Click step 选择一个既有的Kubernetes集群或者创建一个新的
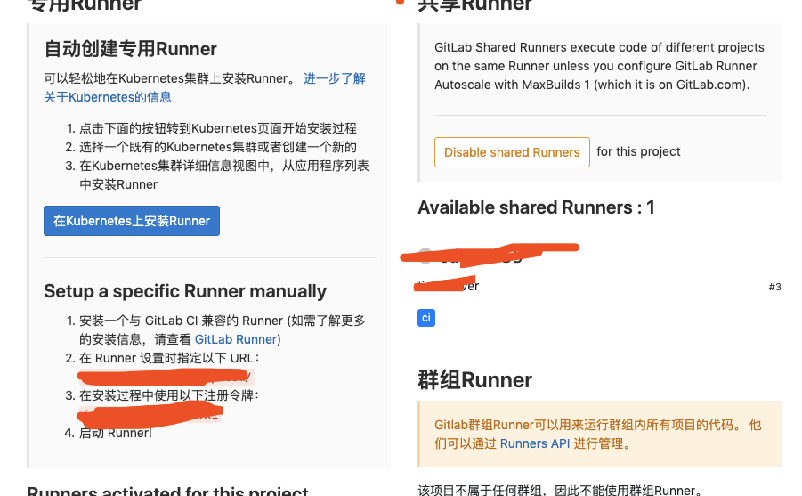Viewport: 802px width, 496px height. pyautogui.click(x=218, y=148)
